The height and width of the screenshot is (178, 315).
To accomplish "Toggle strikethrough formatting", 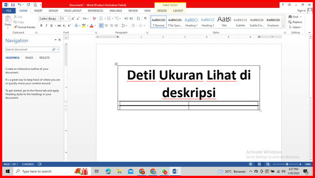I will click(59, 26).
